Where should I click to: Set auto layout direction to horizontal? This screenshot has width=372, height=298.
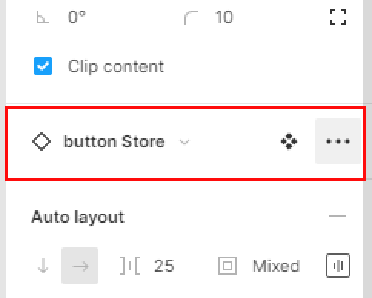tap(80, 266)
